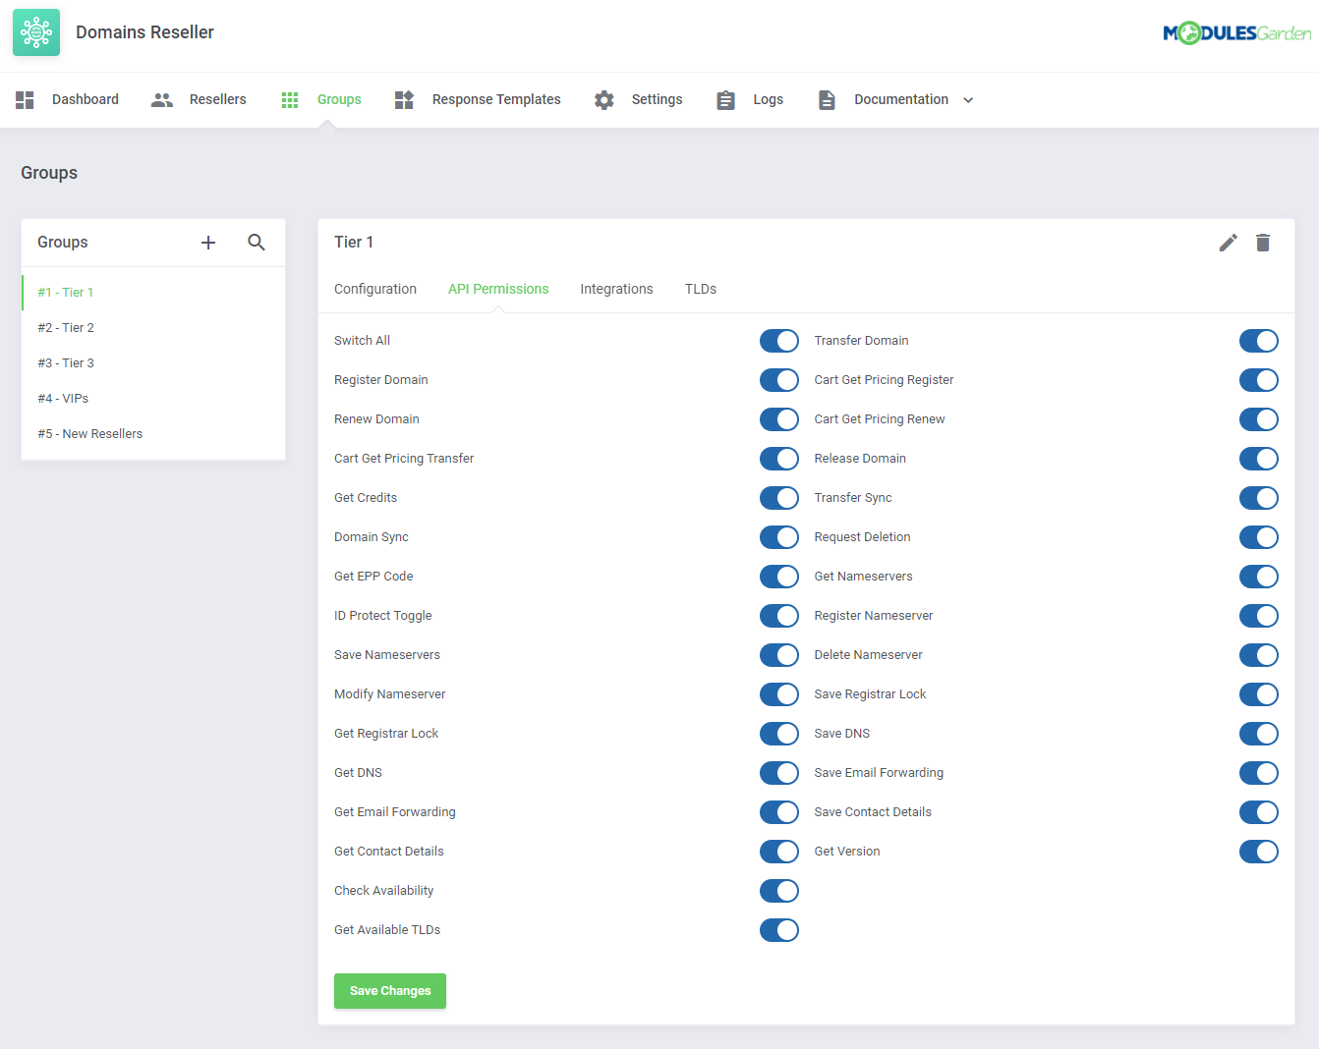Image resolution: width=1319 pixels, height=1049 pixels.
Task: Switch to the Integrations tab
Action: tap(616, 289)
